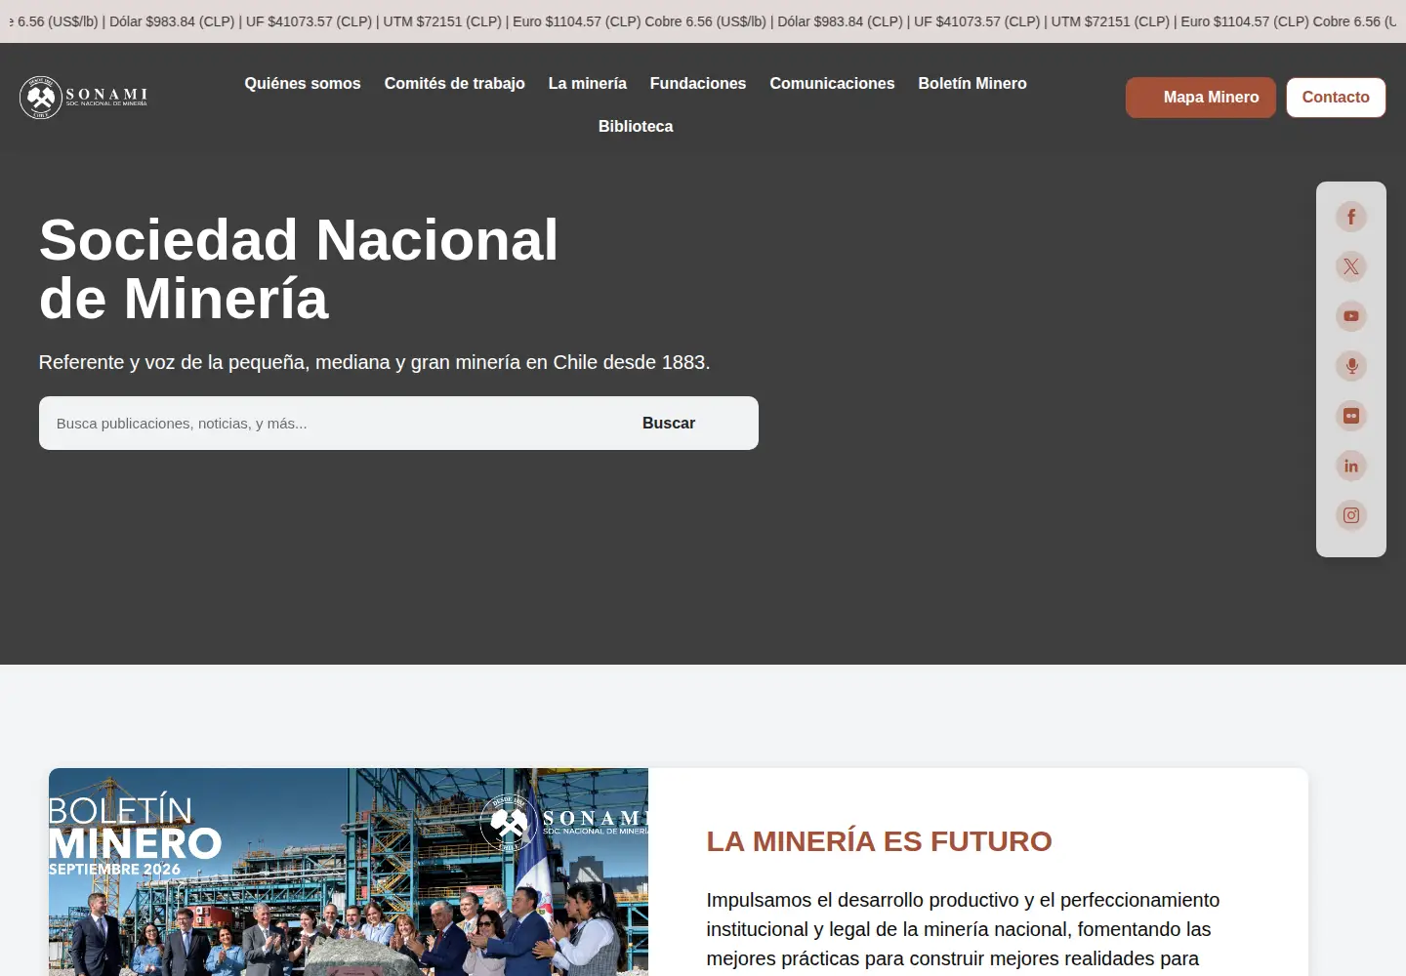Click the 'LA MINERÍA ES FUTURO' heading

tap(879, 841)
